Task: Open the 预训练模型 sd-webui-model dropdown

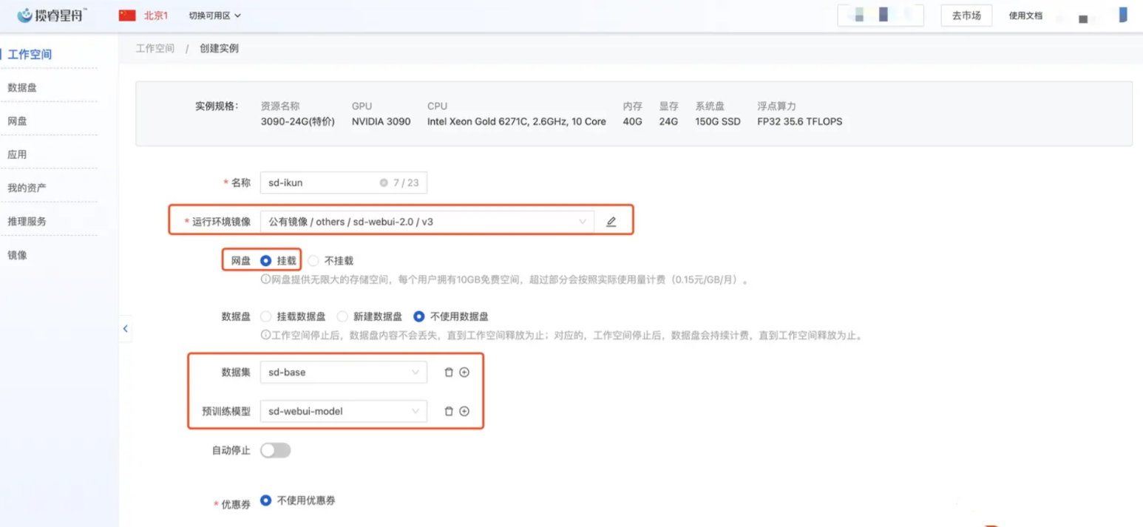Action: pos(344,411)
